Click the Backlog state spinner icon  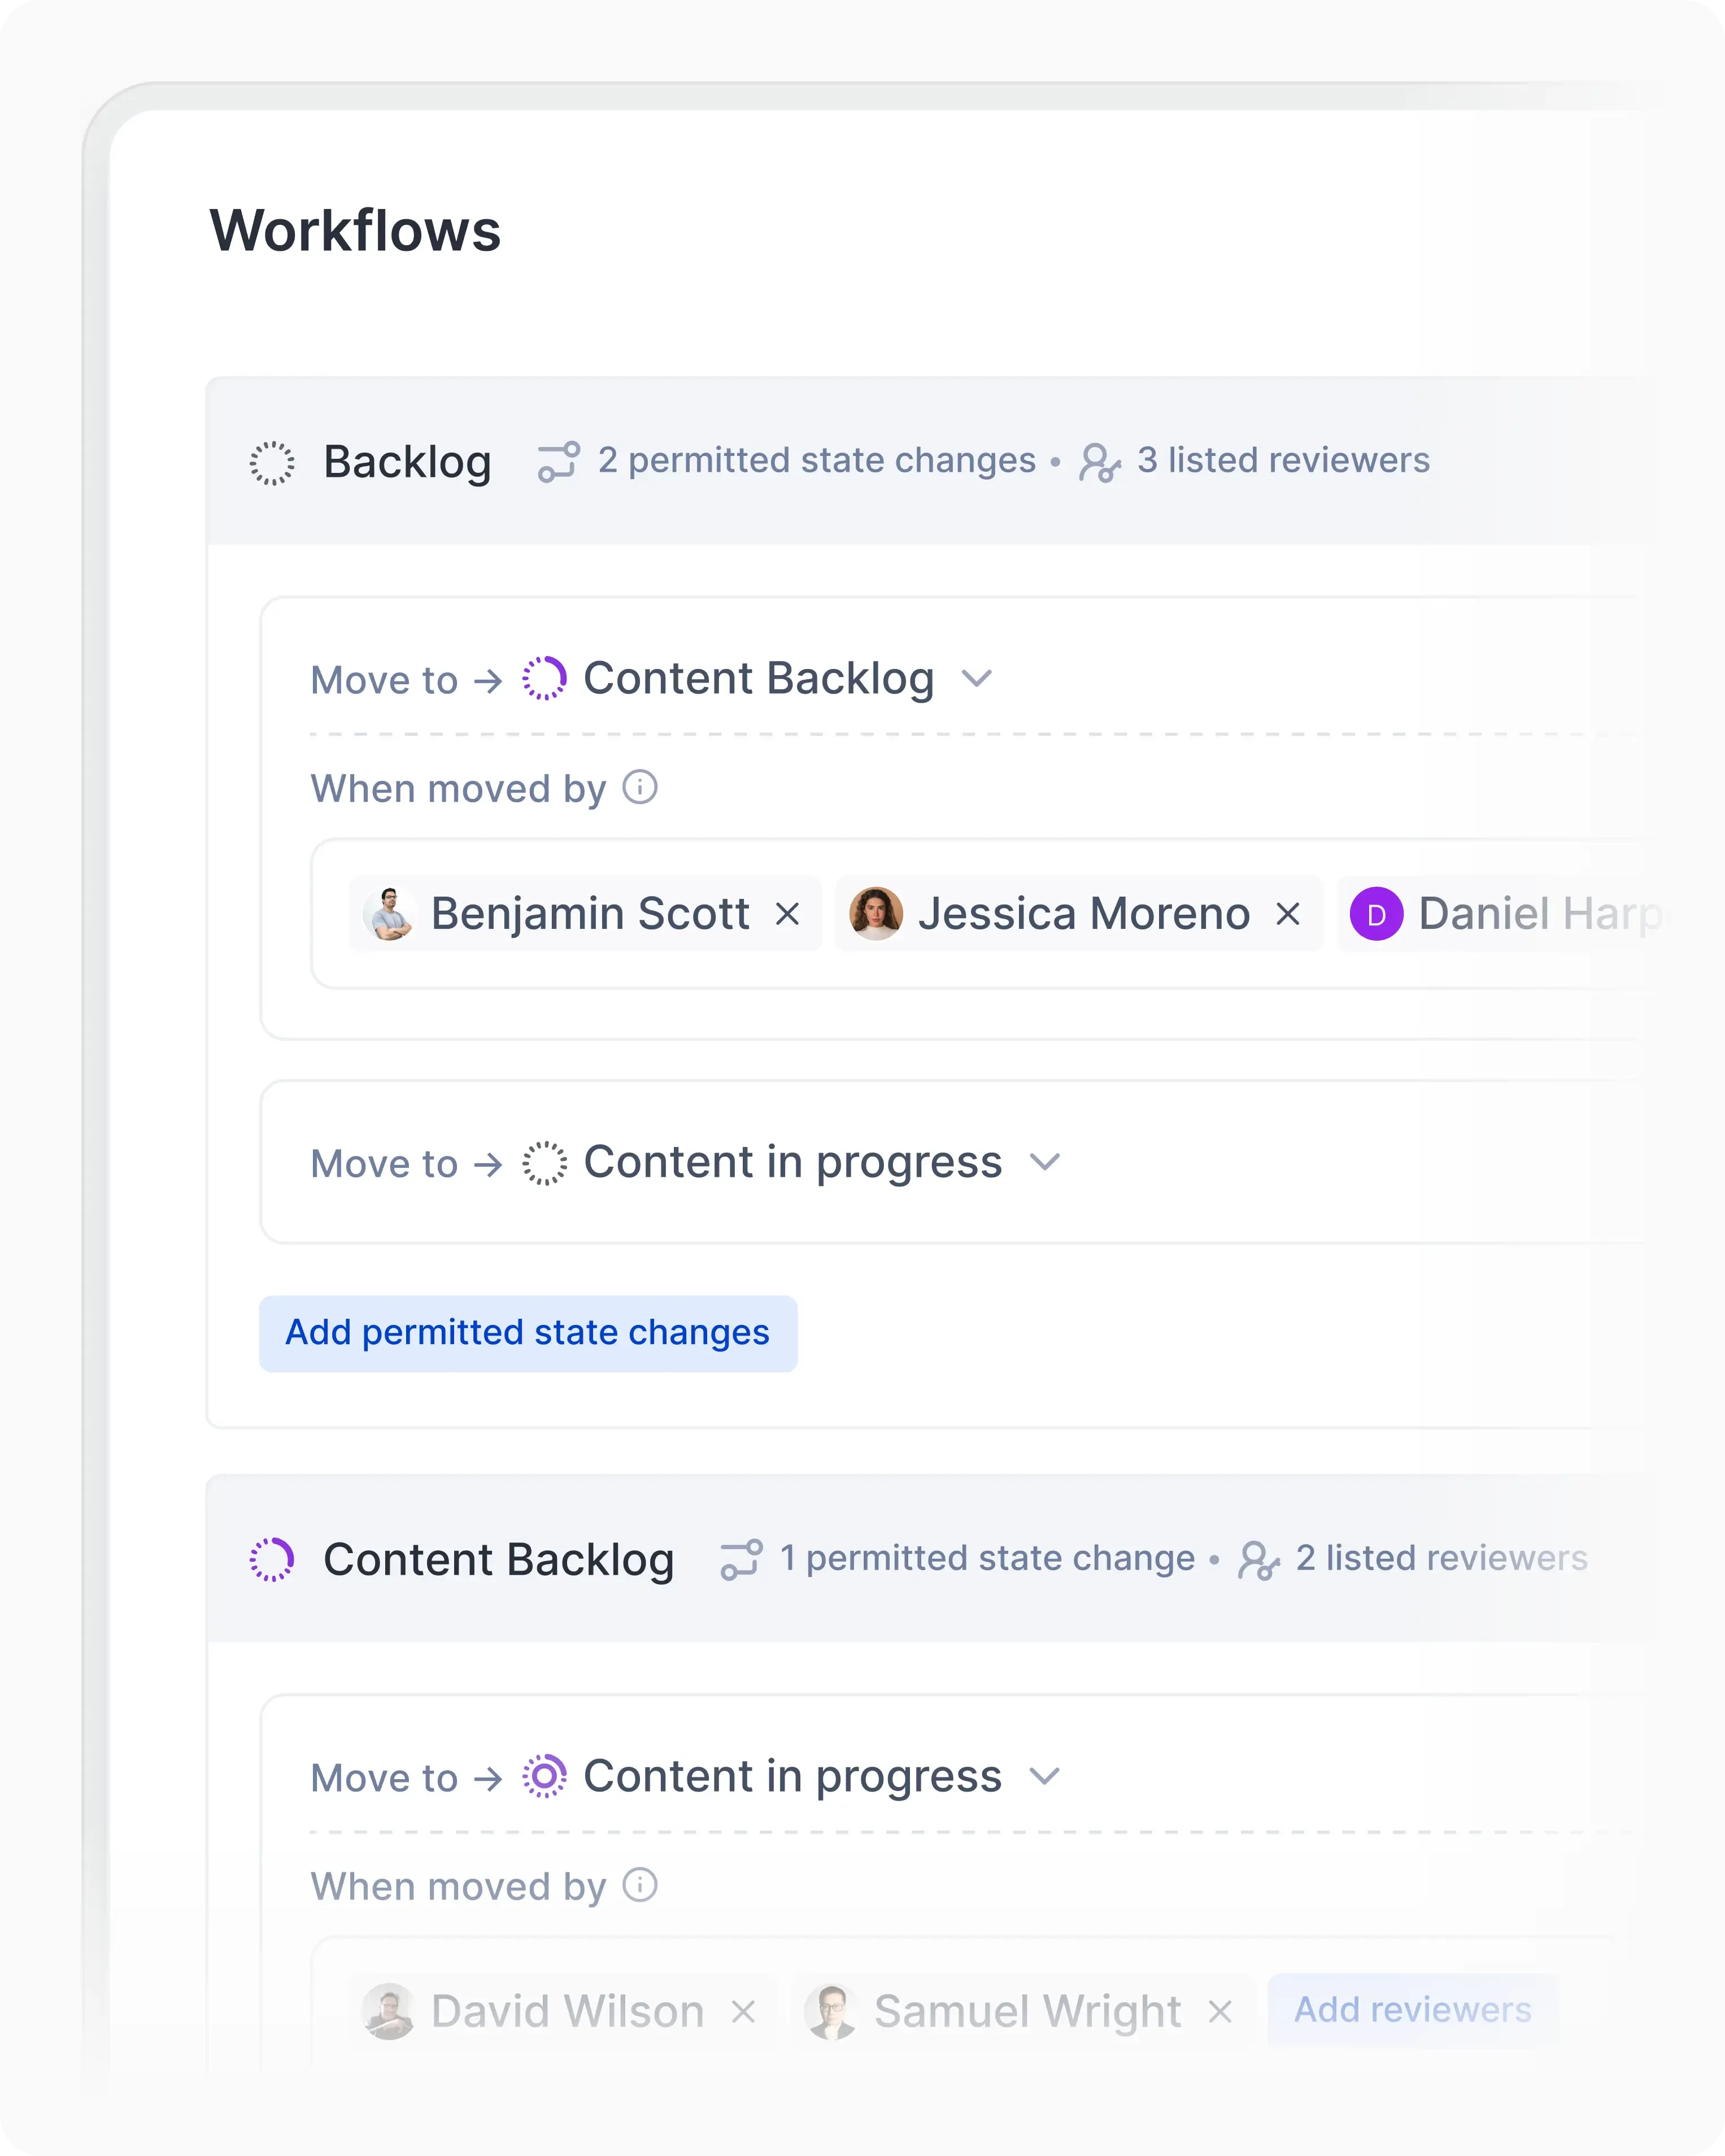click(x=273, y=463)
